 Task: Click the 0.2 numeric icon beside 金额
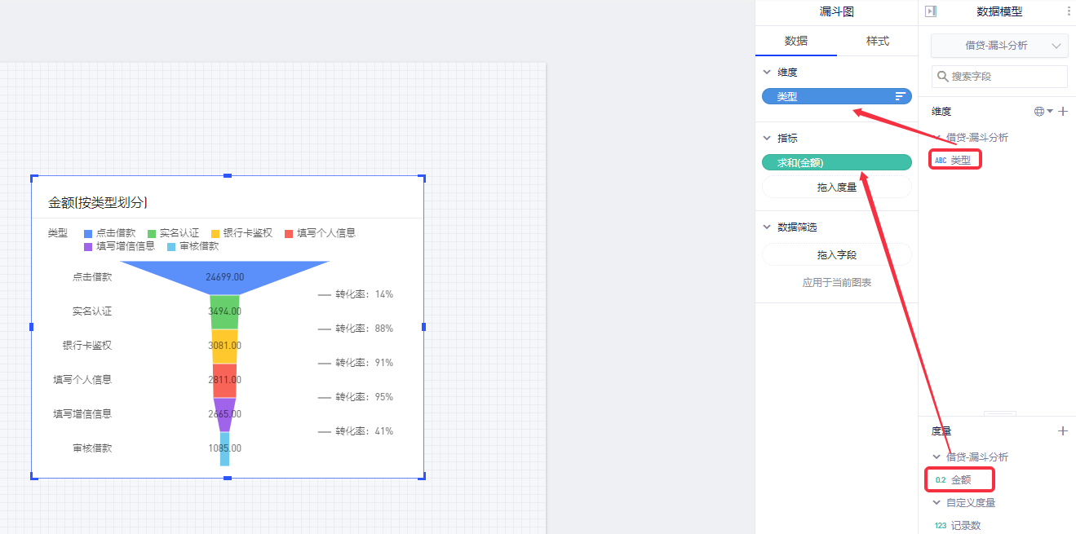point(941,480)
